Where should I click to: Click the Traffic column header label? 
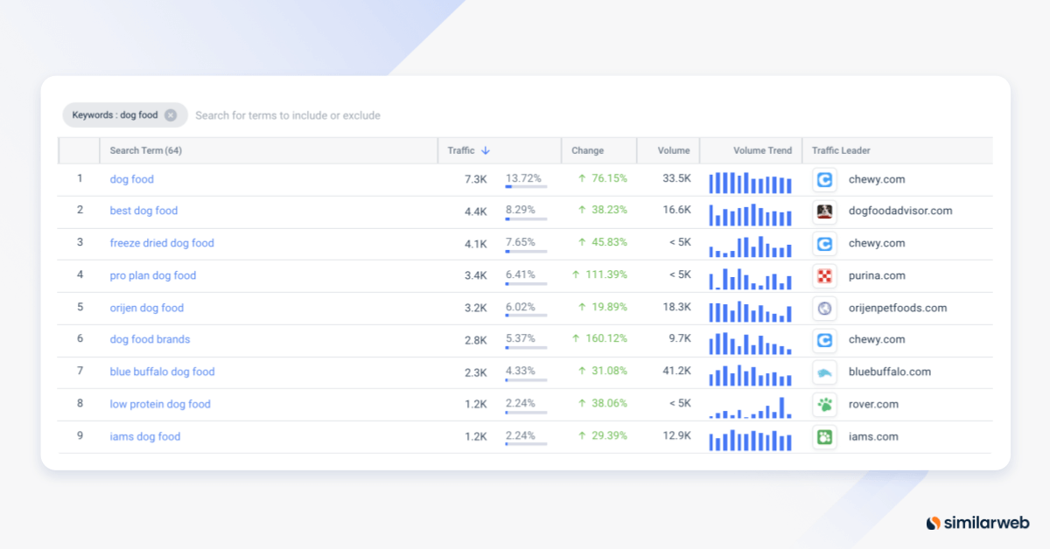[461, 150]
